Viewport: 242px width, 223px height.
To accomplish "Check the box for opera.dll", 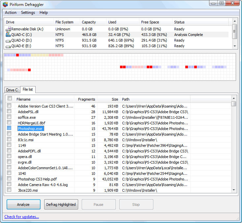I will (x=9, y=156).
